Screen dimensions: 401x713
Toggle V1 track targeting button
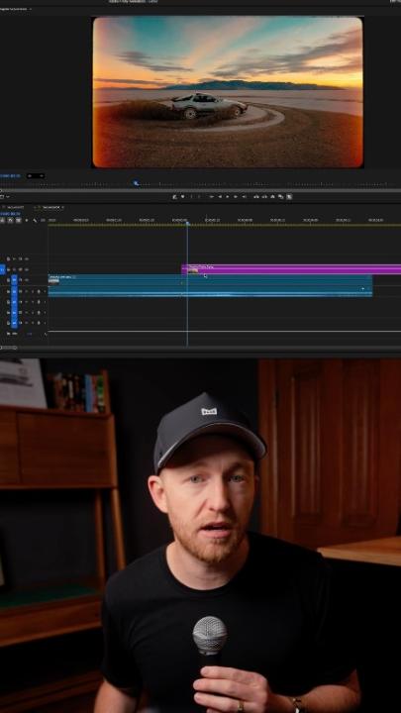point(14,280)
